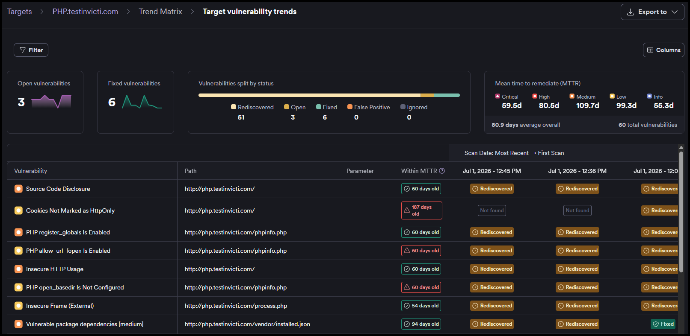690x336 pixels.
Task: Open the Export to dropdown
Action: point(652,12)
